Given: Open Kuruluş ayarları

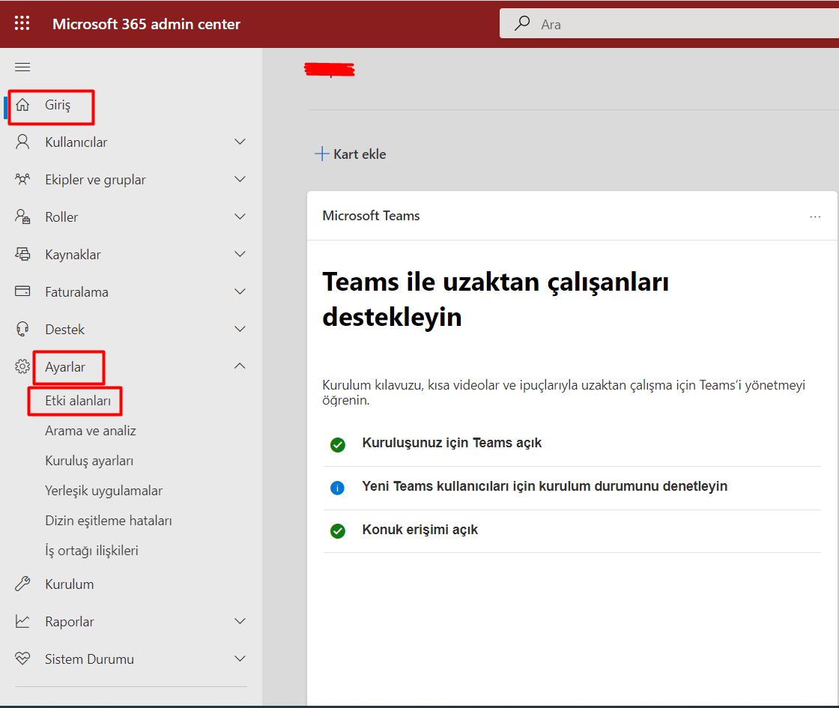Looking at the screenshot, I should pos(89,461).
